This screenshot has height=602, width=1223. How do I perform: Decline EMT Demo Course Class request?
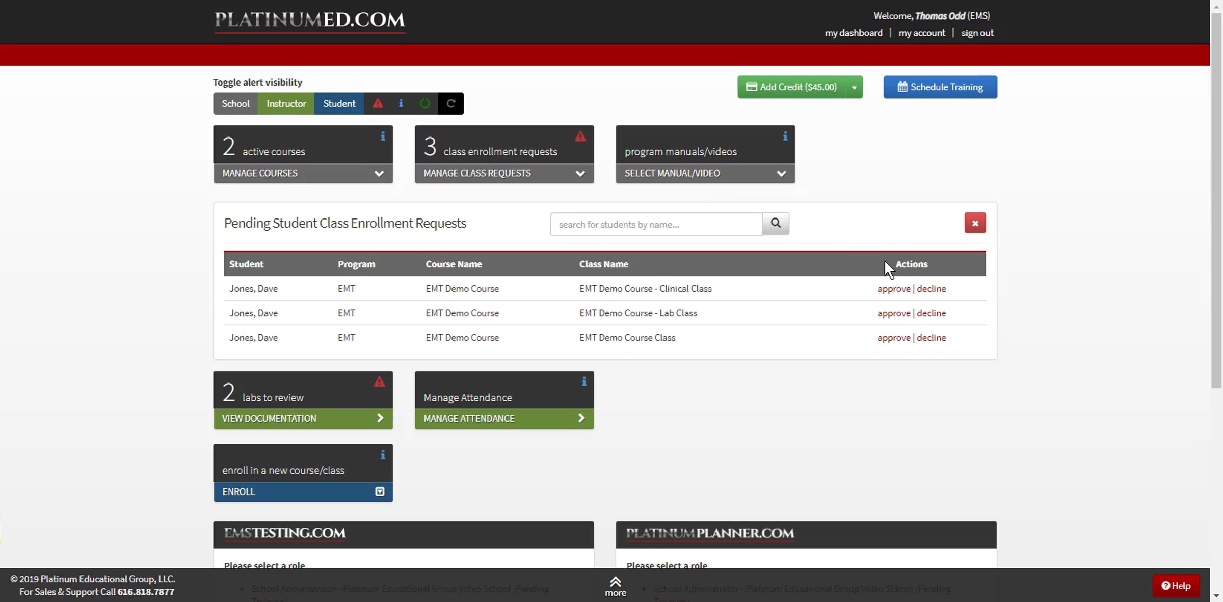pos(932,338)
